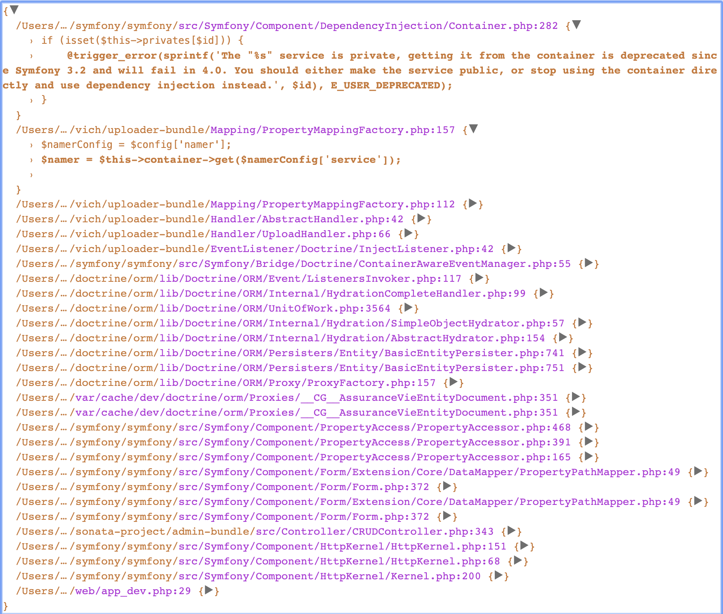Collapse the top-level trace disclosure triangle
This screenshot has height=614, width=723.
point(15,9)
